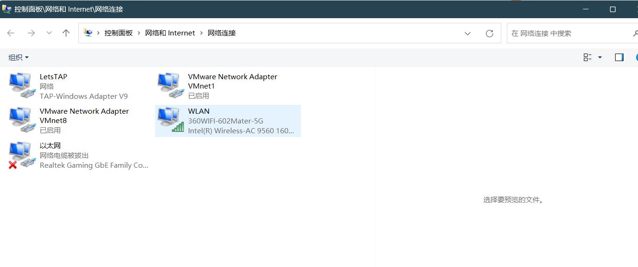638x267 pixels.
Task: Go back with the left arrow
Action: click(11, 33)
